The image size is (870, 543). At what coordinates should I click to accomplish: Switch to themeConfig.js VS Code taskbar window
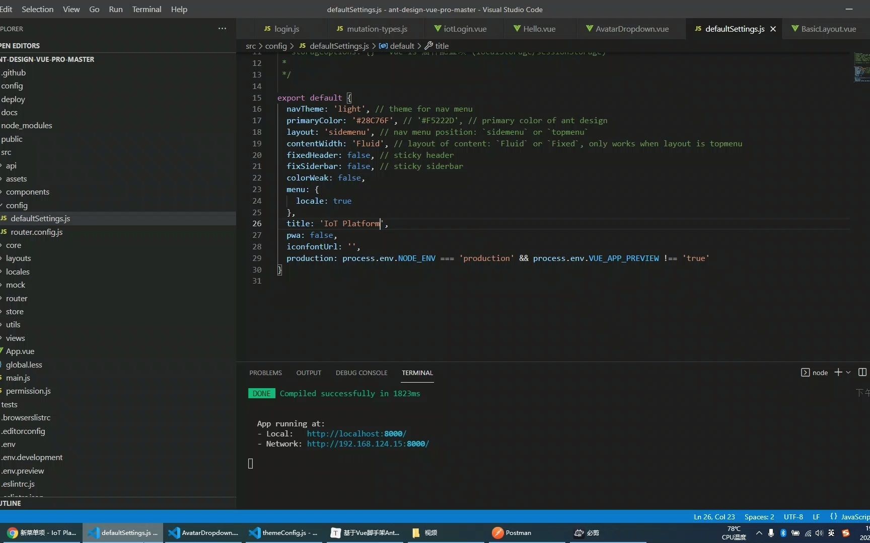[x=284, y=533]
